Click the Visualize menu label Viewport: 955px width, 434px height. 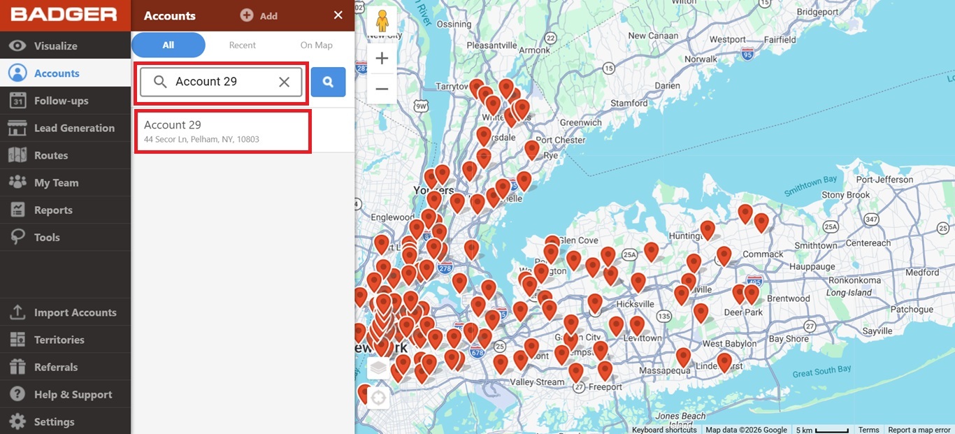[56, 46]
